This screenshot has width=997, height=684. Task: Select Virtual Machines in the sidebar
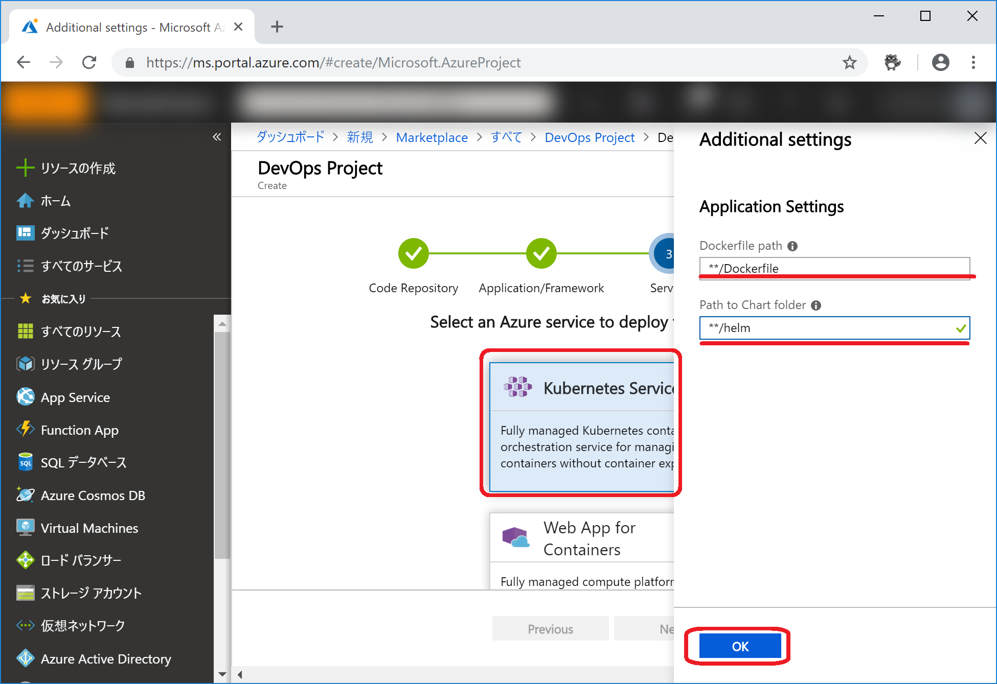89,528
